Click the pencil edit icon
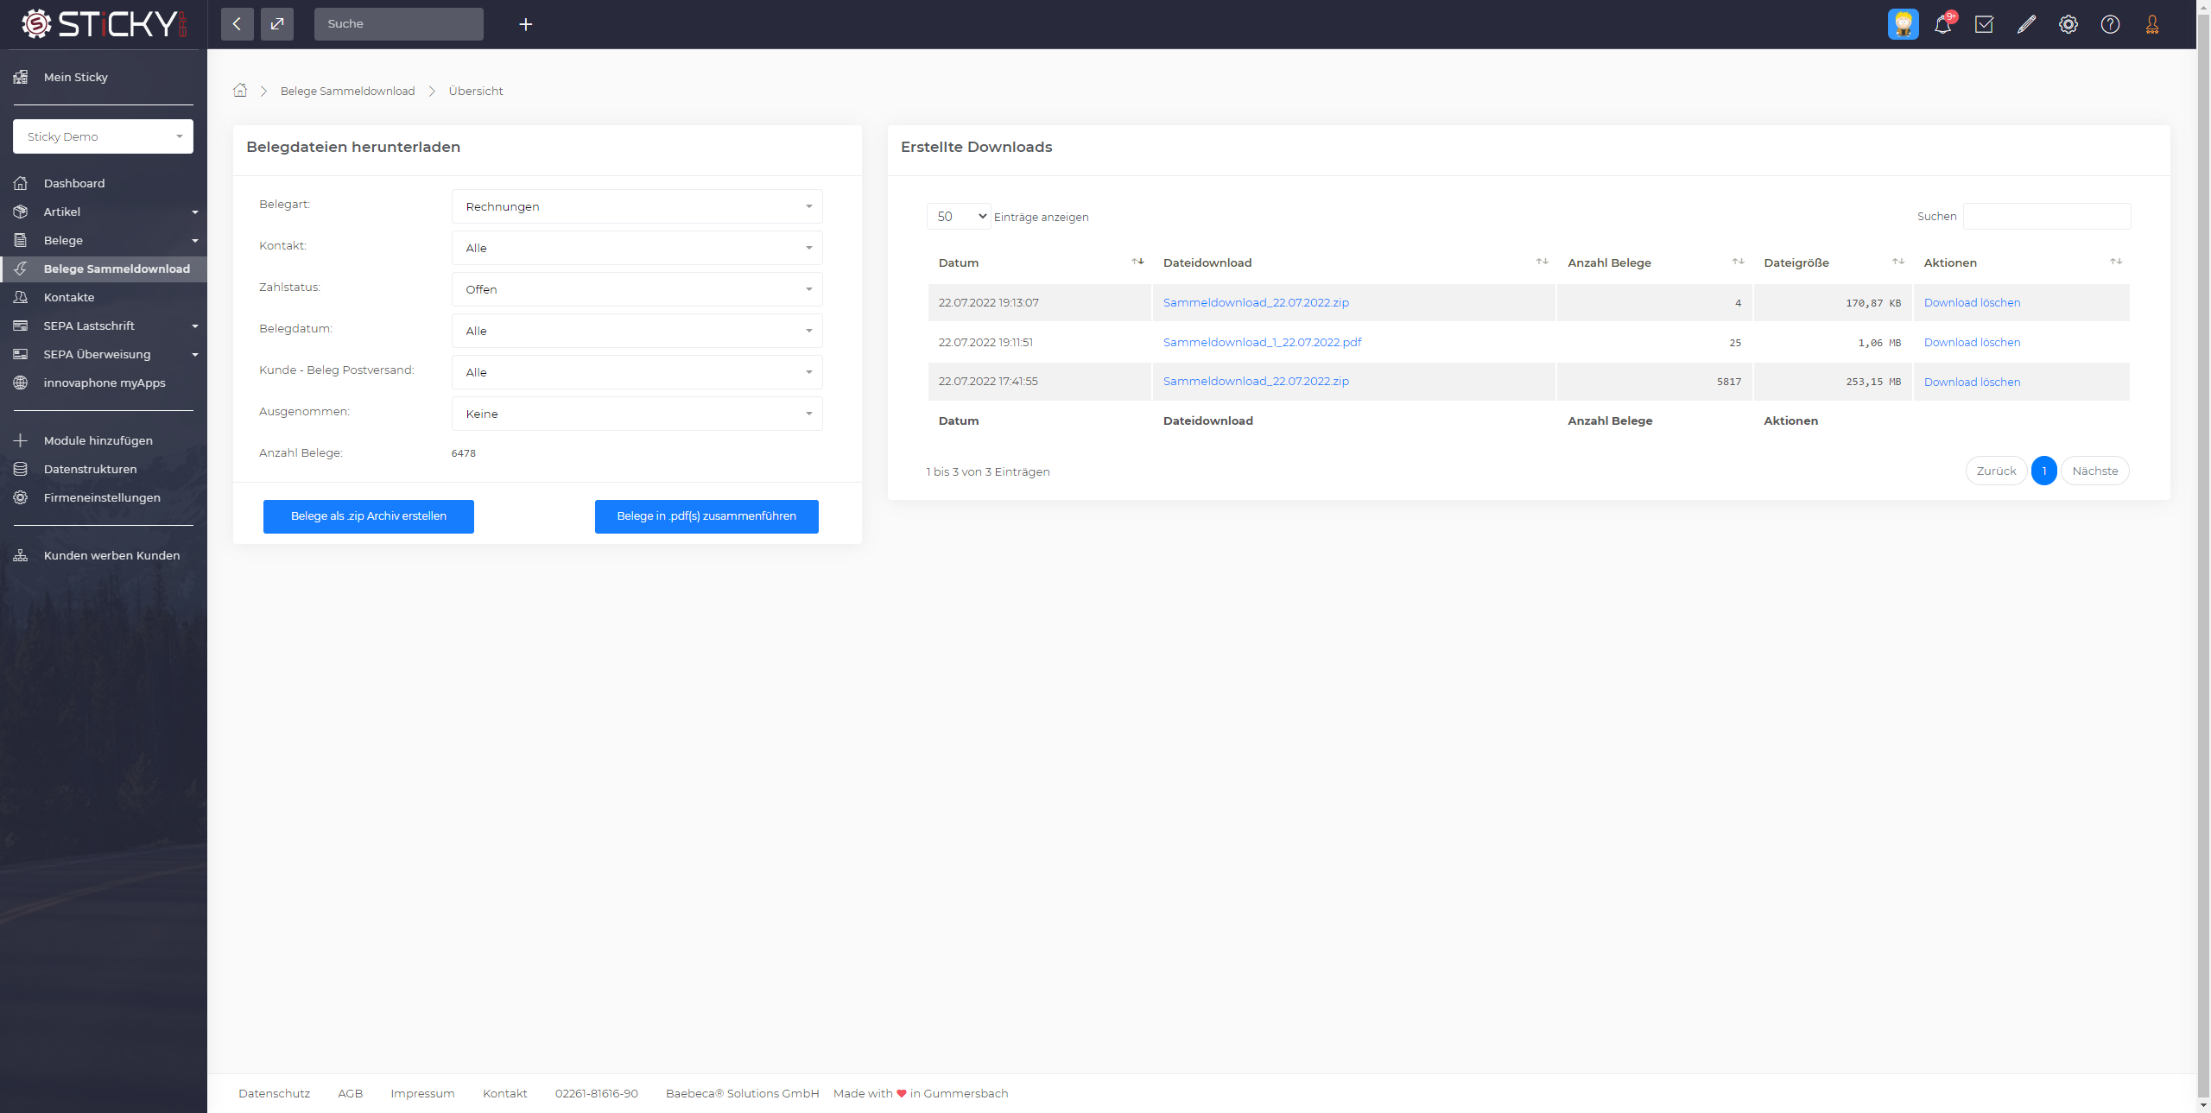Image resolution: width=2211 pixels, height=1113 pixels. 2026,24
